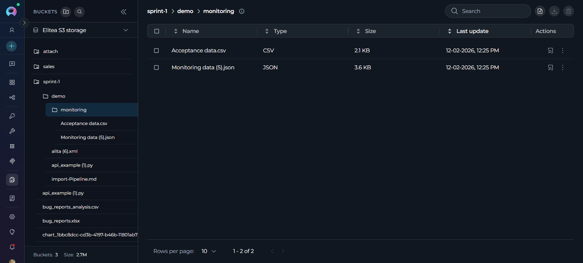Go to next page arrow
Screen dimensions: 583x263
(x=283, y=251)
